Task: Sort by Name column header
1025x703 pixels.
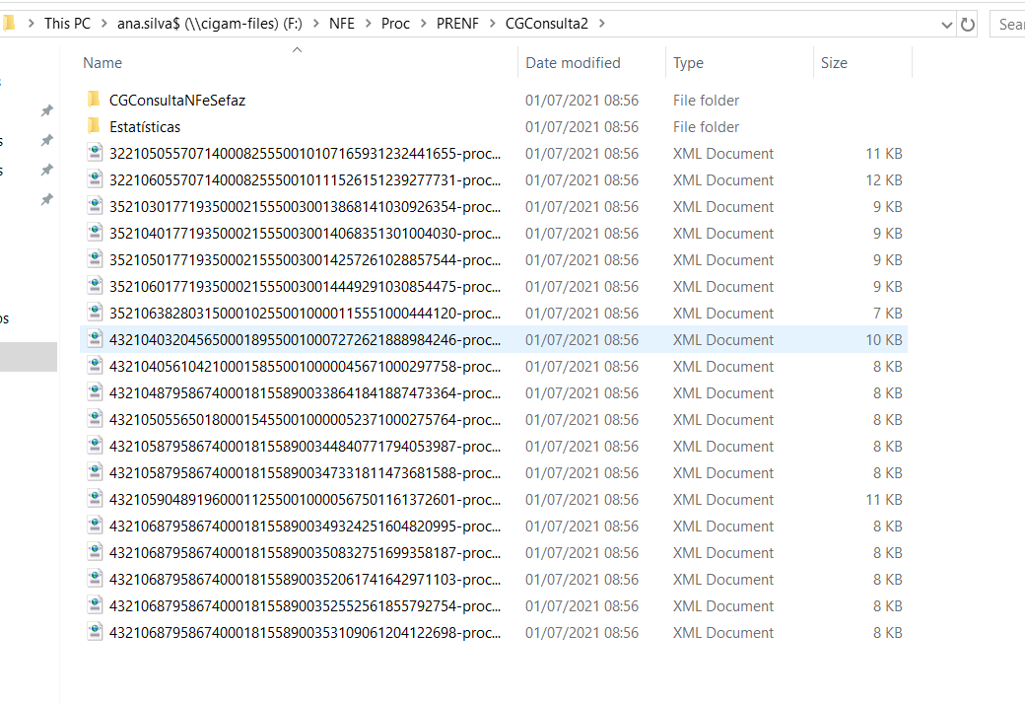Action: pyautogui.click(x=102, y=63)
